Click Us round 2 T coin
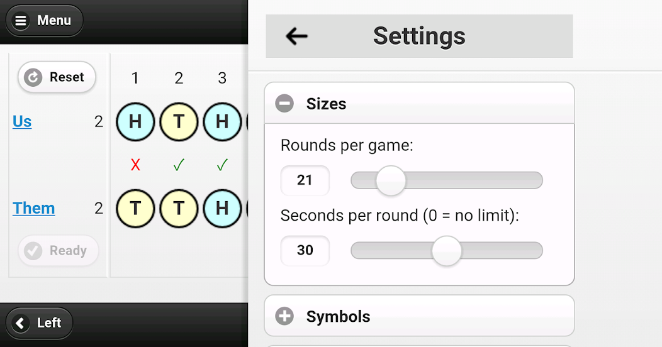The width and height of the screenshot is (662, 347). (179, 121)
